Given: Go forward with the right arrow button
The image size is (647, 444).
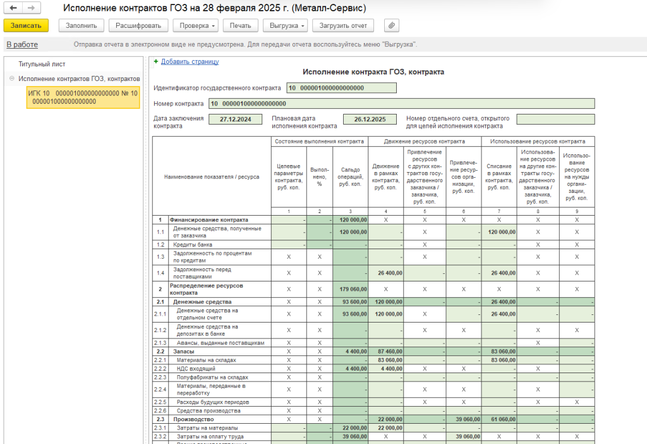Looking at the screenshot, I should click(x=32, y=8).
